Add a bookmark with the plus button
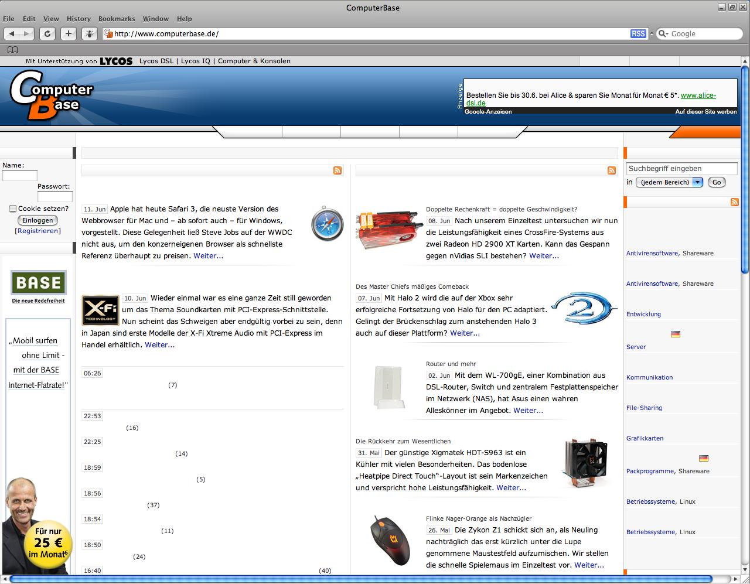 coord(68,33)
